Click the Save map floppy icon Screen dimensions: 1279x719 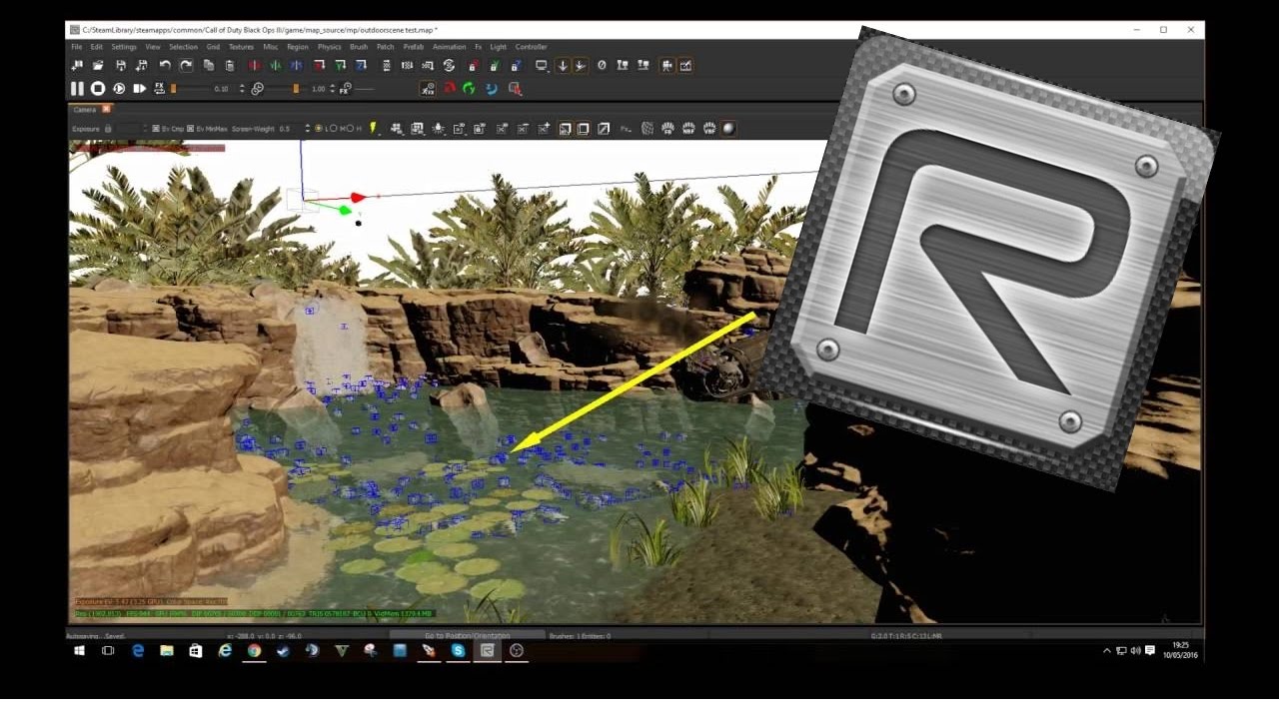tap(121, 65)
